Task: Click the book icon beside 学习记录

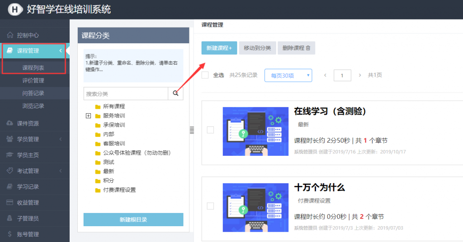Action: point(10,186)
